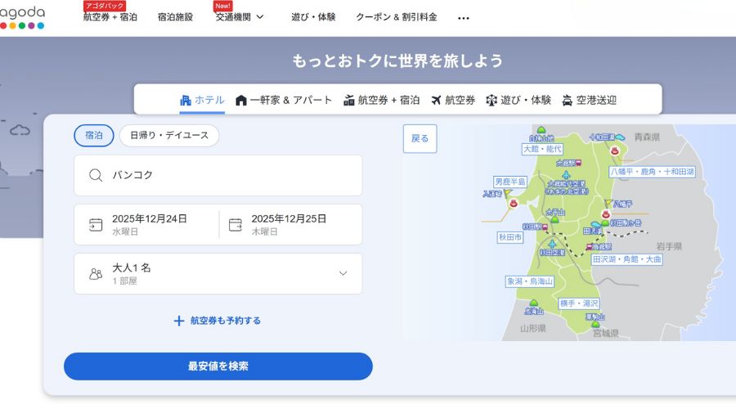Click the hot spring icon on 男鹿半島
The image size is (736, 409).
513,204
